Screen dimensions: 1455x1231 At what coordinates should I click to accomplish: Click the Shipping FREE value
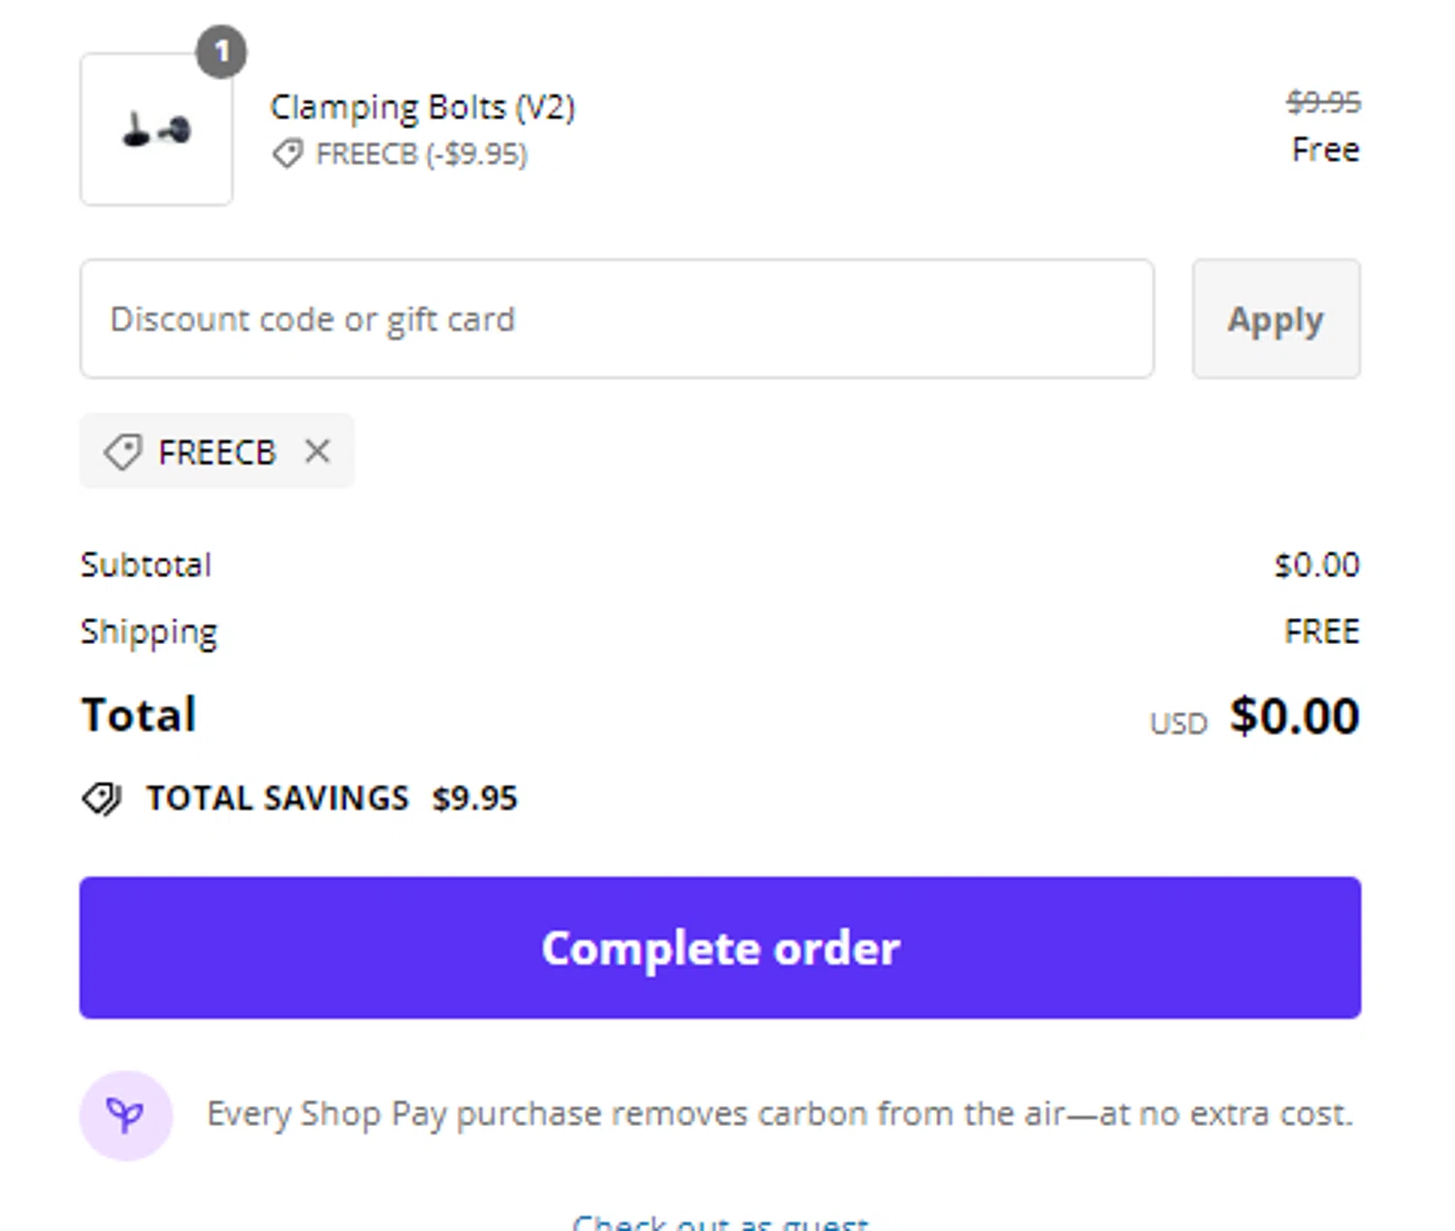(x=1322, y=632)
